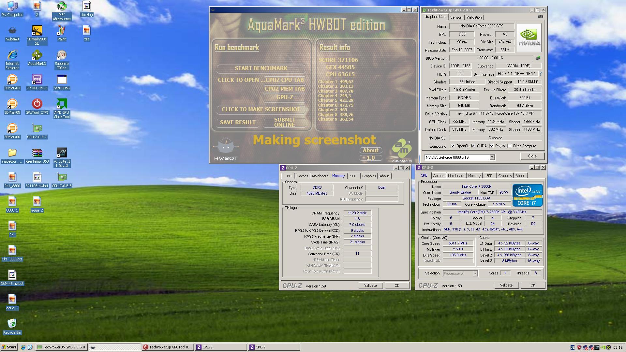Open GPU-Z.0.5.7 desktop icon
This screenshot has width=626, height=352.
(37, 131)
